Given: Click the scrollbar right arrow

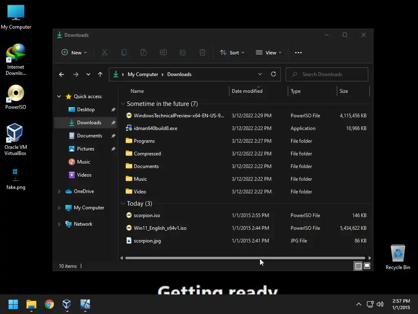Looking at the screenshot, I should (370, 258).
